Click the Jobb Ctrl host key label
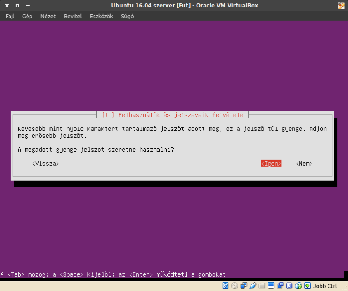 tap(325, 286)
